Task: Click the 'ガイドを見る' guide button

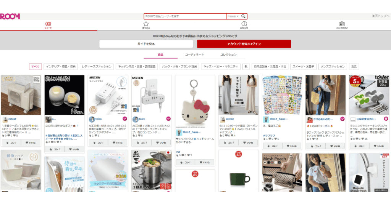Action: point(146,44)
